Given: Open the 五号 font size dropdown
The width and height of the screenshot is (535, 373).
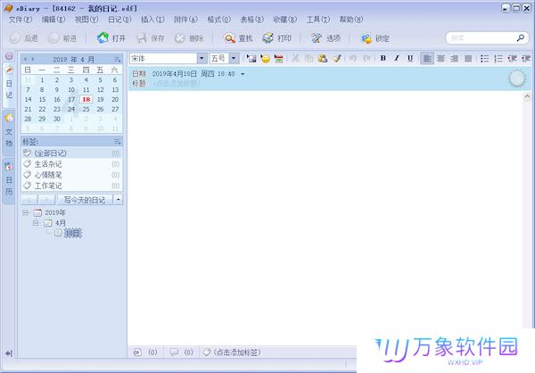Looking at the screenshot, I should coord(234,58).
